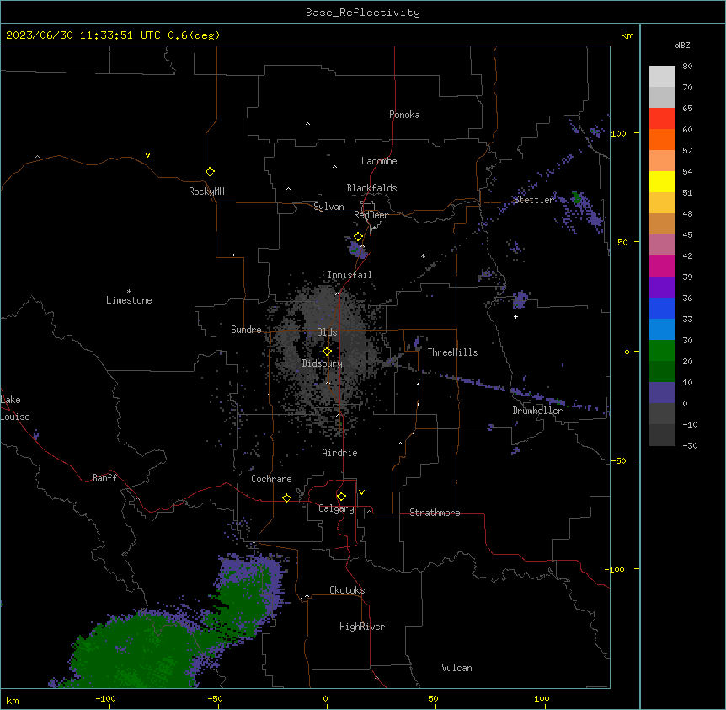The width and height of the screenshot is (726, 710).
Task: Select the Okotoks label
Action: point(347,590)
